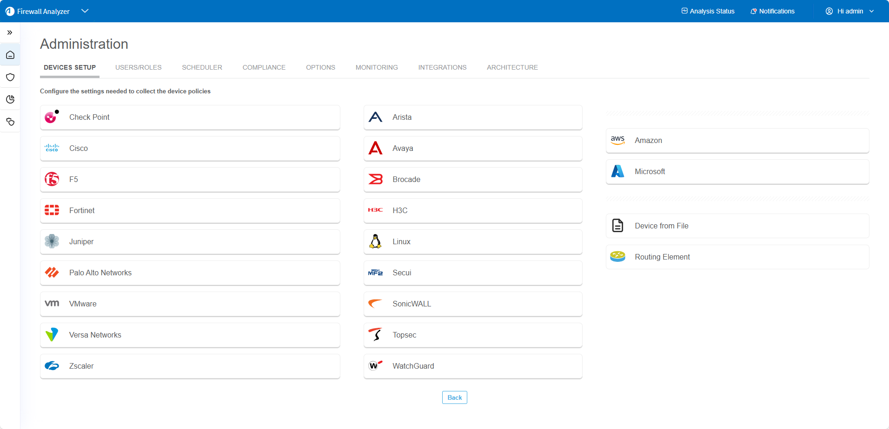View Notifications in the top bar

pos(772,11)
